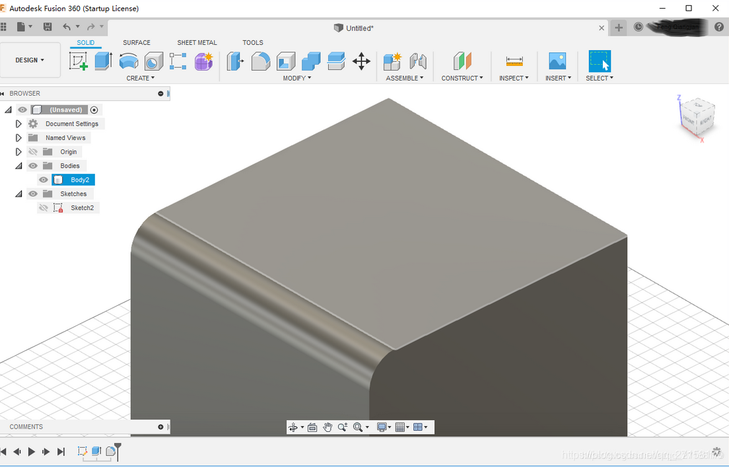Click the Measure tool under Inspect
Viewport: 729px width, 467px height.
[514, 61]
